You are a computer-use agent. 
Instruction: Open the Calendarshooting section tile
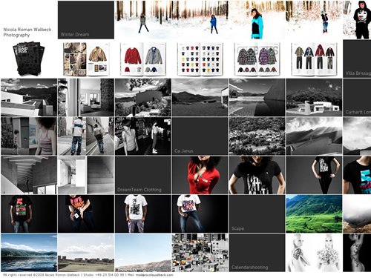(257, 253)
